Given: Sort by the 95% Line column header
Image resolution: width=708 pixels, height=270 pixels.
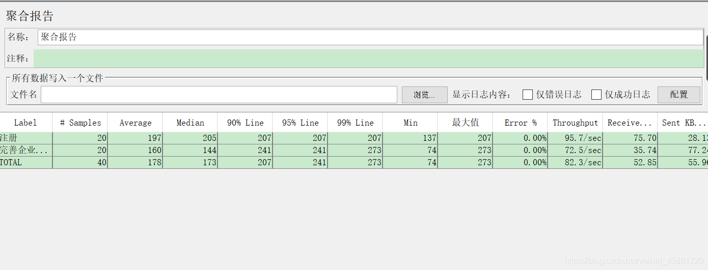Looking at the screenshot, I should click(x=301, y=123).
